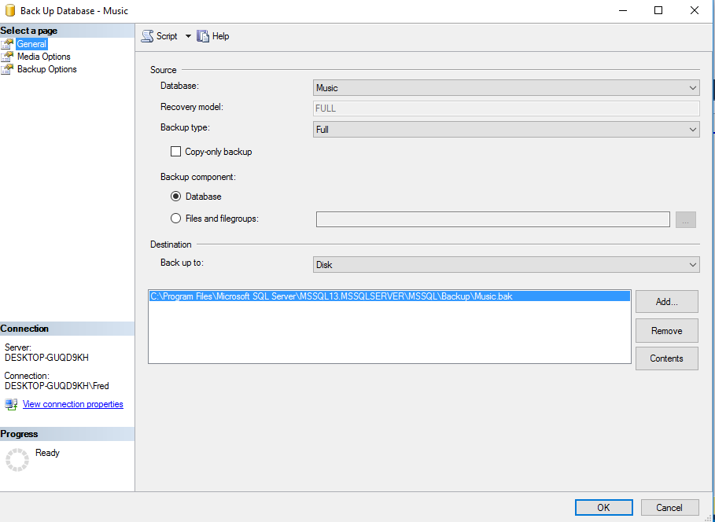Select the Music.bak backup path entry
This screenshot has width=715, height=522.
(331, 296)
